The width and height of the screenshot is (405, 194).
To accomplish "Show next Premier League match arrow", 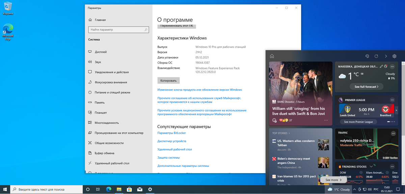I will tap(397, 110).
